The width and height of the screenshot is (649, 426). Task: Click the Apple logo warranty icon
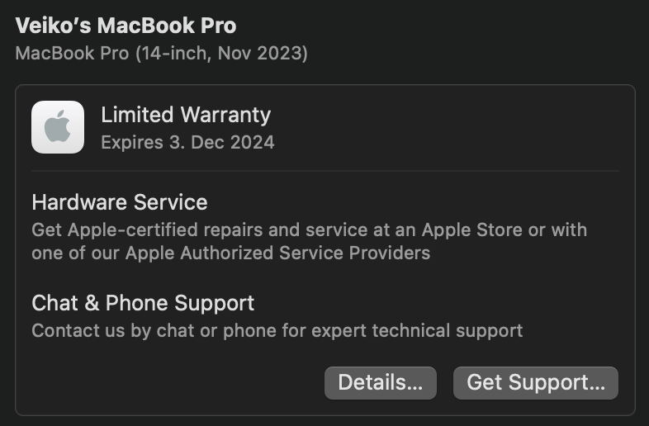(x=58, y=127)
